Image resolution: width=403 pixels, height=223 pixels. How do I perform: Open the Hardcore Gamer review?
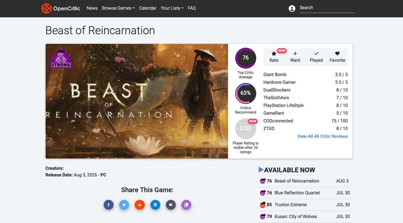click(280, 82)
